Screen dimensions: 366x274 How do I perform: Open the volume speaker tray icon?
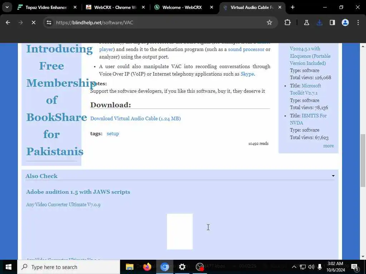tap(311, 267)
